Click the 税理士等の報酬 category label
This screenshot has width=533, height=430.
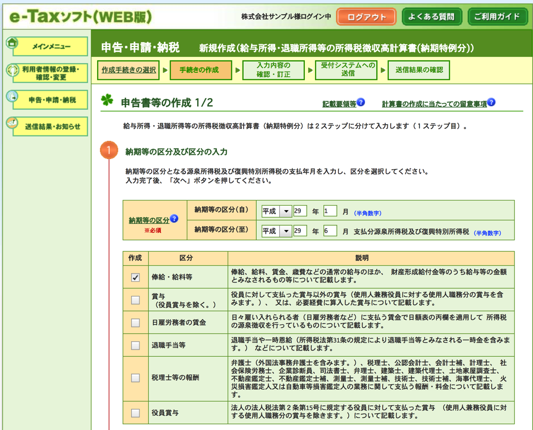tap(175, 378)
